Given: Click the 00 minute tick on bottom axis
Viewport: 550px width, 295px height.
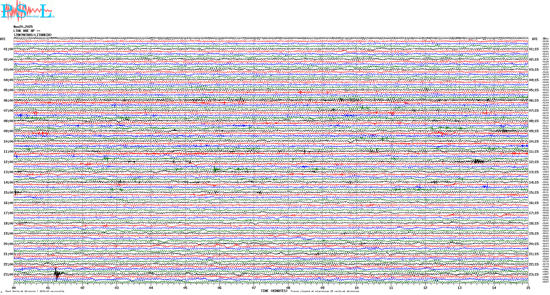Looking at the screenshot, I should (14, 288).
